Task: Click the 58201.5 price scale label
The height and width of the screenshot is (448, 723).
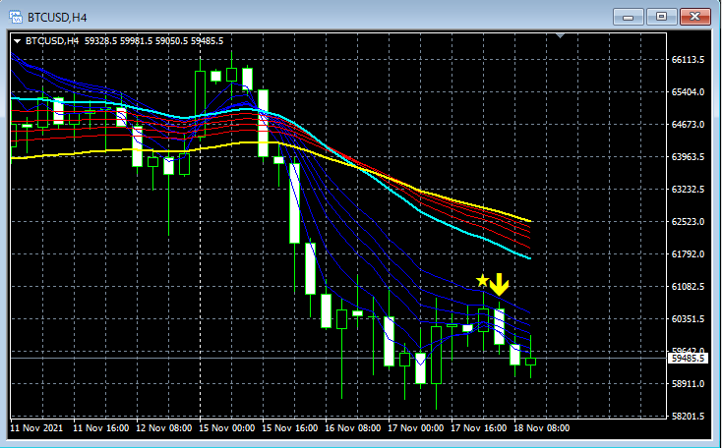Action: (x=688, y=416)
